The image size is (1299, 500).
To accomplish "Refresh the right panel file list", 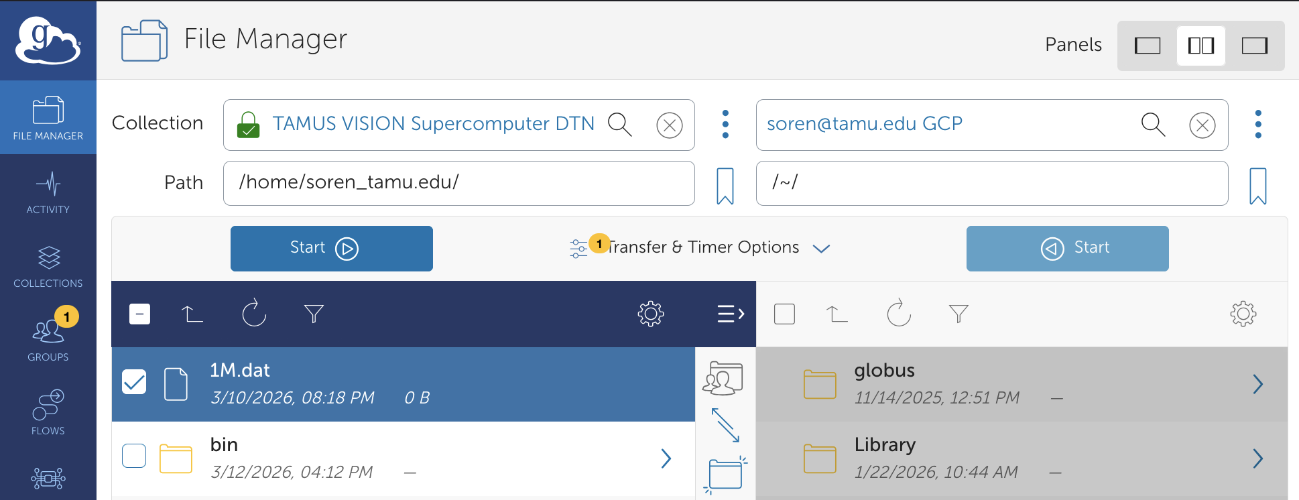I will (x=899, y=313).
